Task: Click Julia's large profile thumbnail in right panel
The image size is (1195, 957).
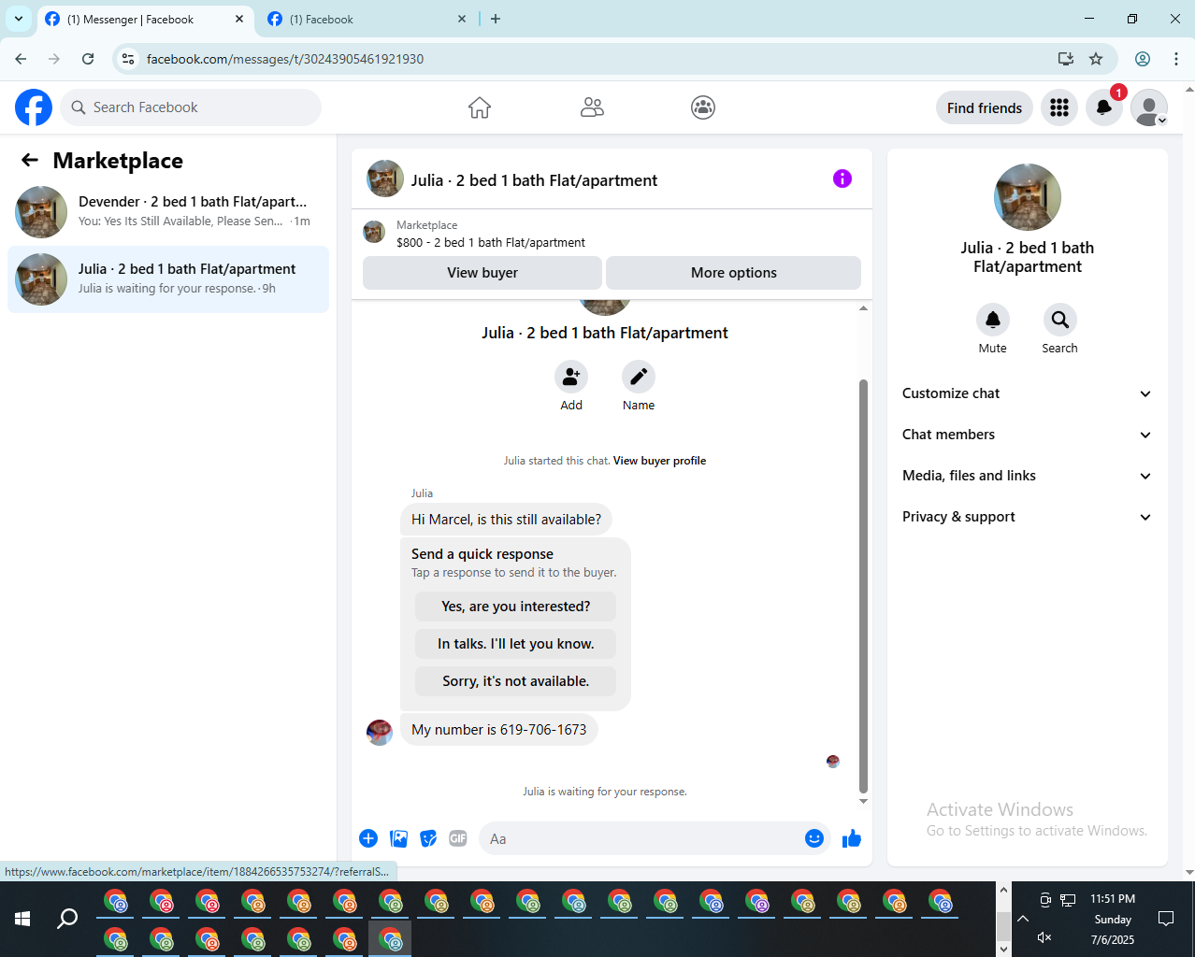Action: pyautogui.click(x=1028, y=197)
